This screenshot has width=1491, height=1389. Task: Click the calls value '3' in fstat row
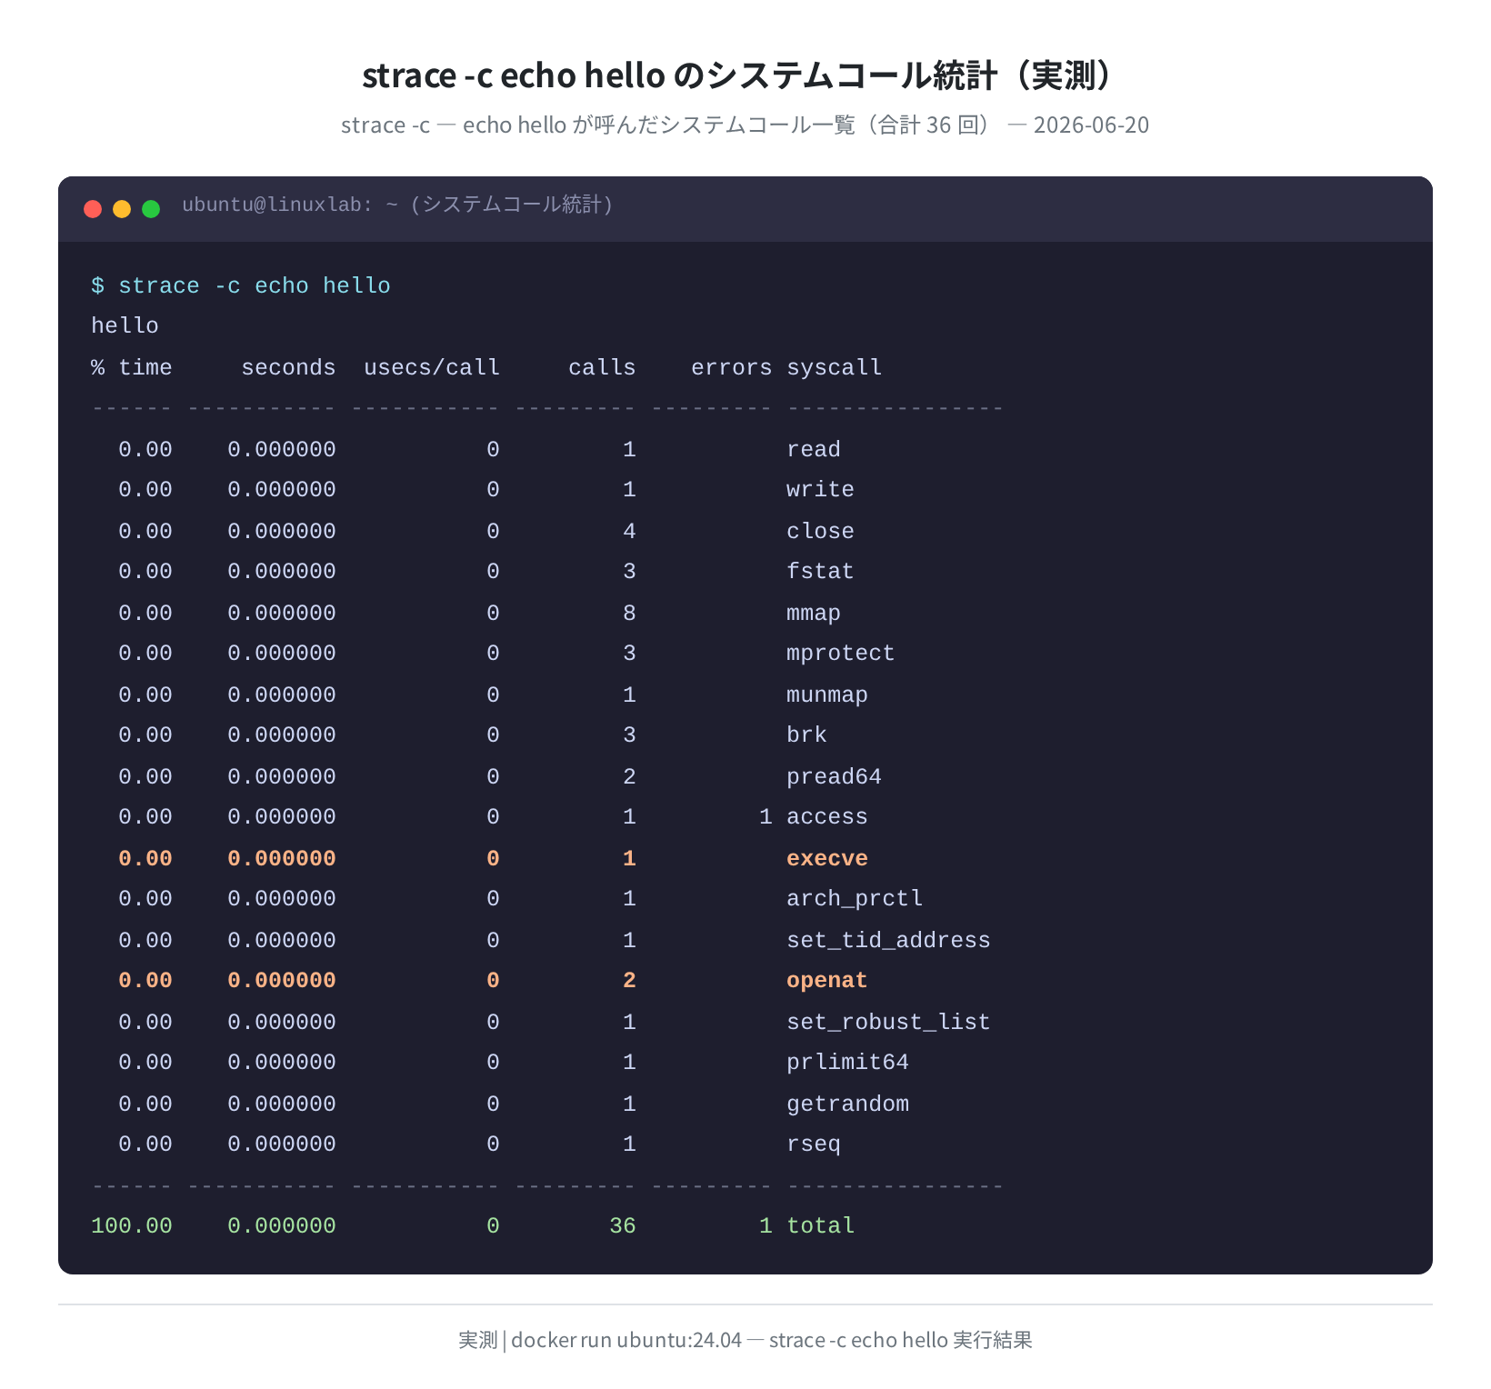pos(629,571)
